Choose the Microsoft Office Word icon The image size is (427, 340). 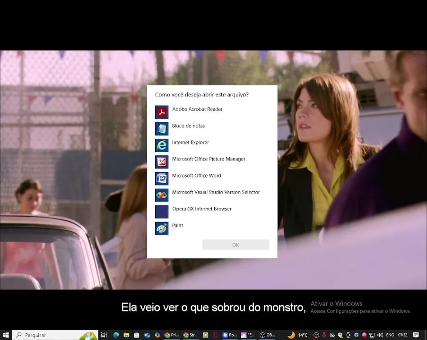click(162, 178)
